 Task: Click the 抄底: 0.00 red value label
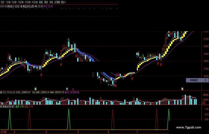point(29,106)
